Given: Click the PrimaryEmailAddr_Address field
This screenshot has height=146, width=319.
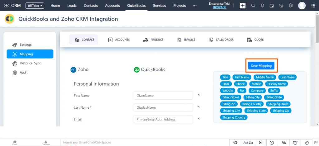Looking at the screenshot, I should (163, 119).
